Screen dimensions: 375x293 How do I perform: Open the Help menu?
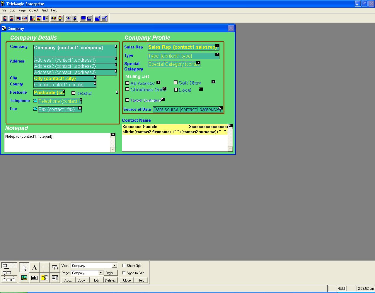pyautogui.click(x=54, y=10)
